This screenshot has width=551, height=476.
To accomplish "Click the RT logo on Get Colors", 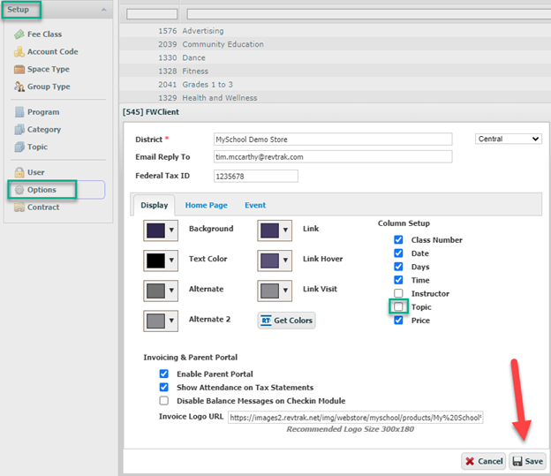I will [x=266, y=321].
